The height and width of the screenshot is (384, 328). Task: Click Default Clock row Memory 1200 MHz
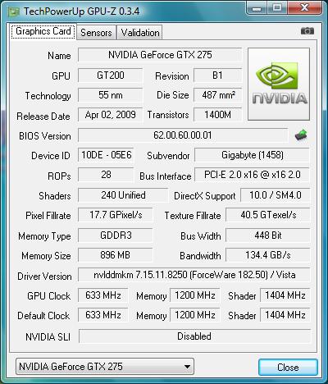coord(195,315)
